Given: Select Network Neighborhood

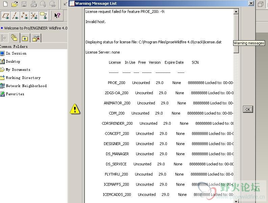Looking at the screenshot, I should (23, 86).
